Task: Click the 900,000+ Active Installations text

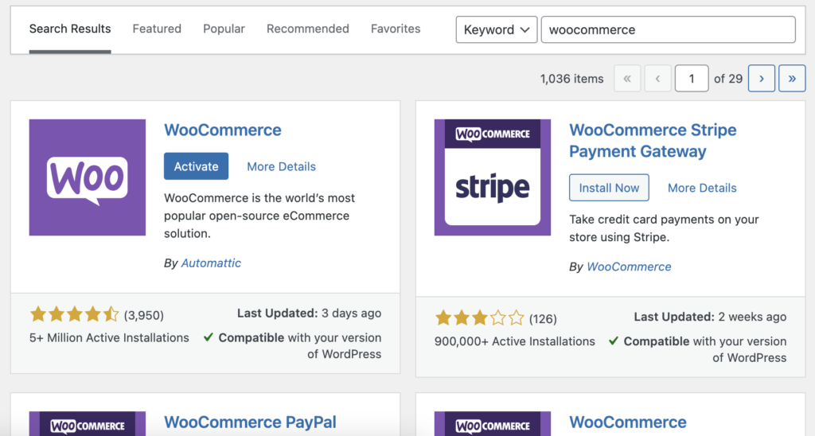Action: [x=515, y=341]
